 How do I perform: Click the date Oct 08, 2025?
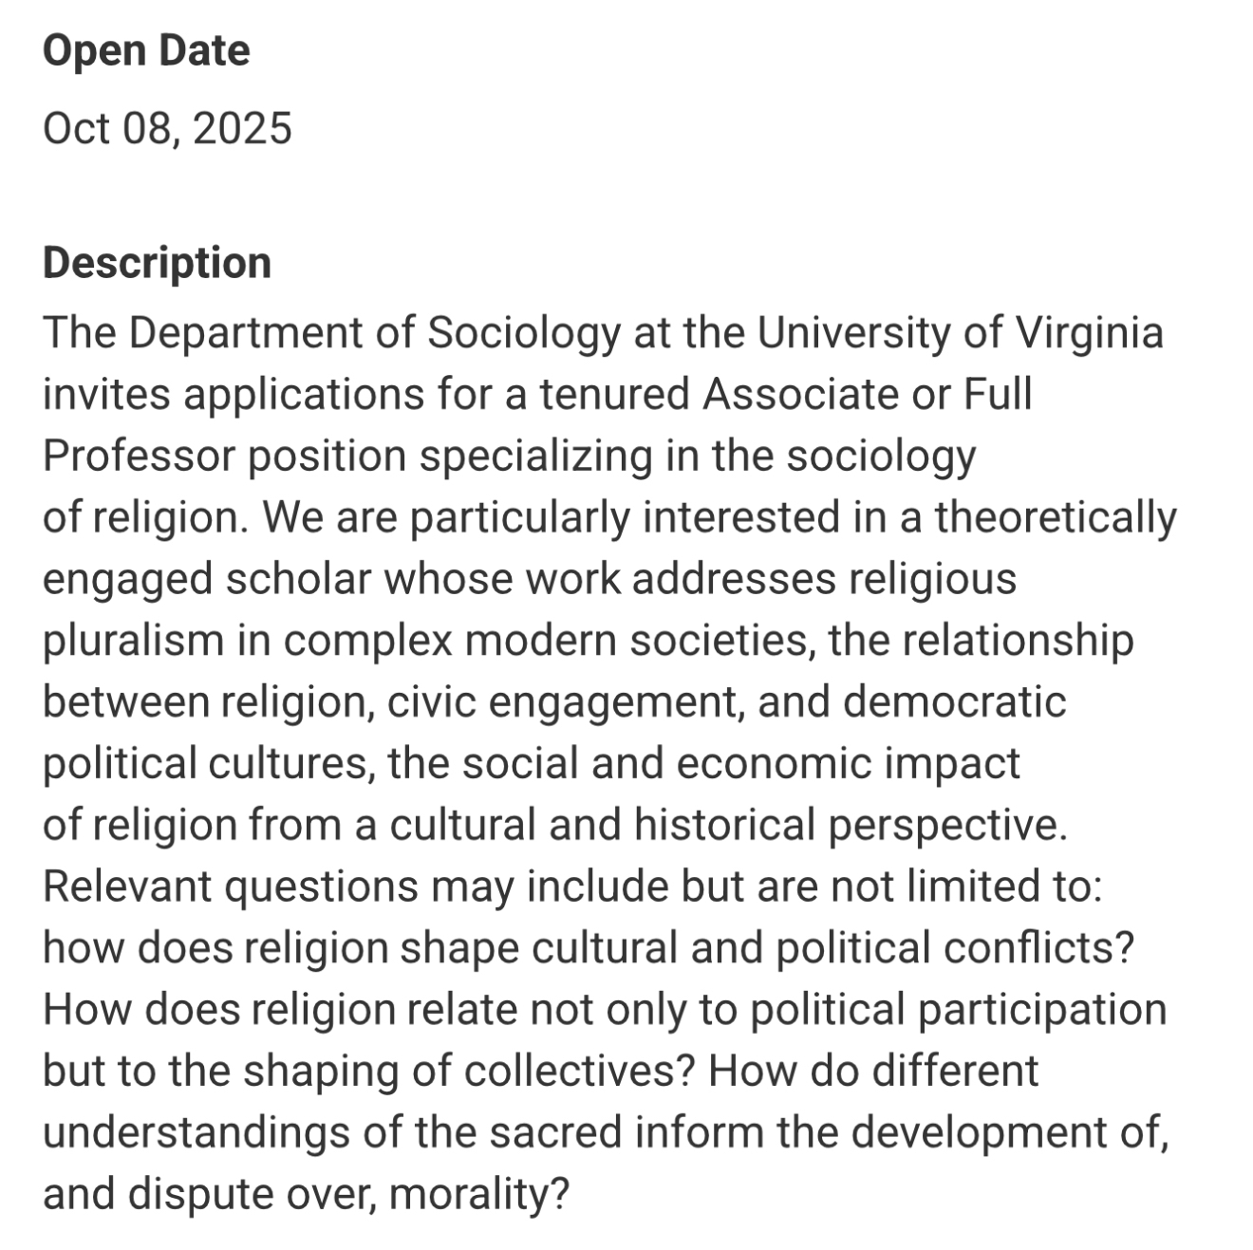[x=167, y=128]
